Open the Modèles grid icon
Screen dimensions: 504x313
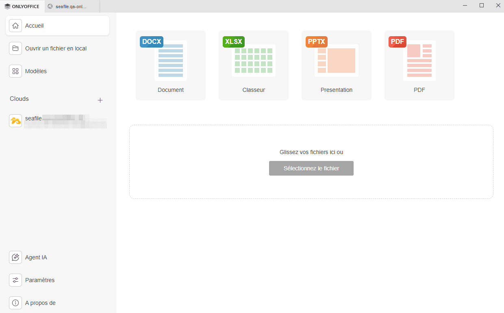click(x=15, y=71)
